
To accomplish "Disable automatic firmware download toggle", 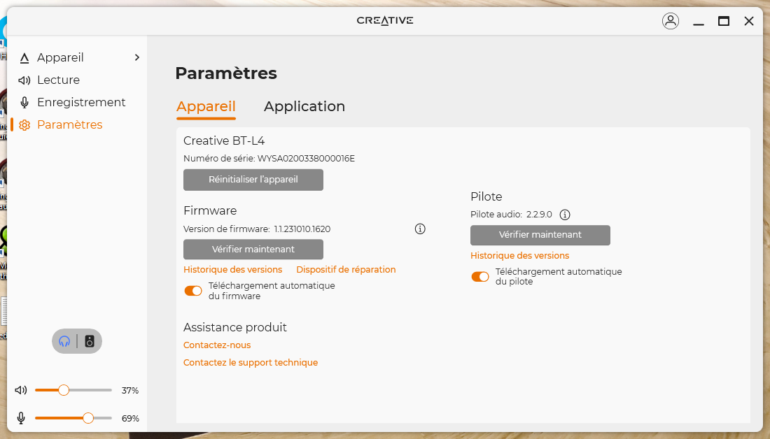I will [x=193, y=291].
